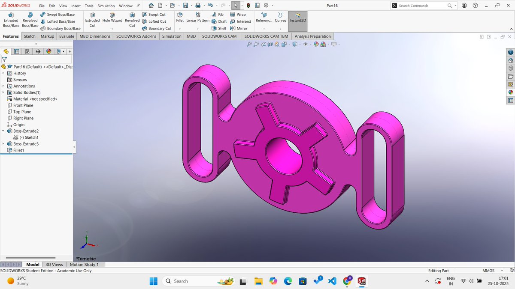Switch to the Evaluate tab
The image size is (515, 289).
point(67,36)
